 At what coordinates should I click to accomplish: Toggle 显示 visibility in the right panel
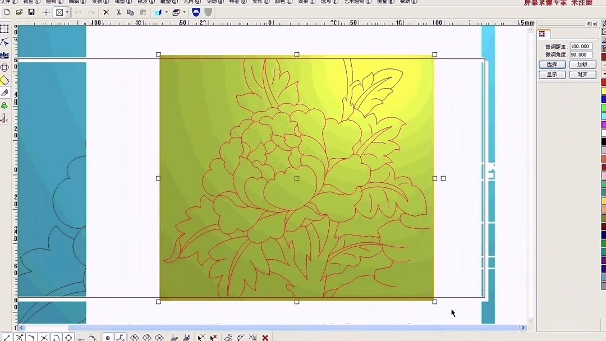tap(552, 74)
